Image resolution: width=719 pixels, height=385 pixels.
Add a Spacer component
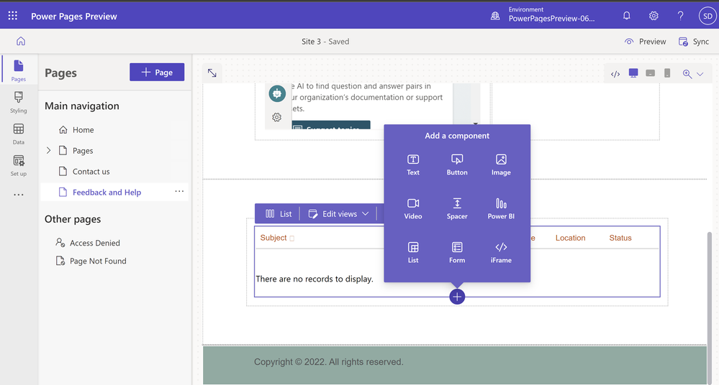point(457,209)
